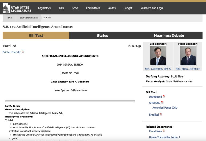Screen dimensions: 206x141
Task: Click Fiscal Analyst: Noah Matthew Hansen text
Action: (x=169, y=81)
